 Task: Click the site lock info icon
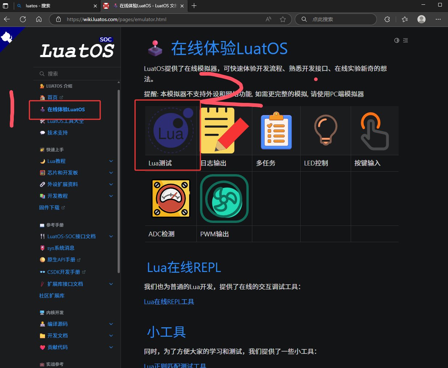tap(58, 19)
